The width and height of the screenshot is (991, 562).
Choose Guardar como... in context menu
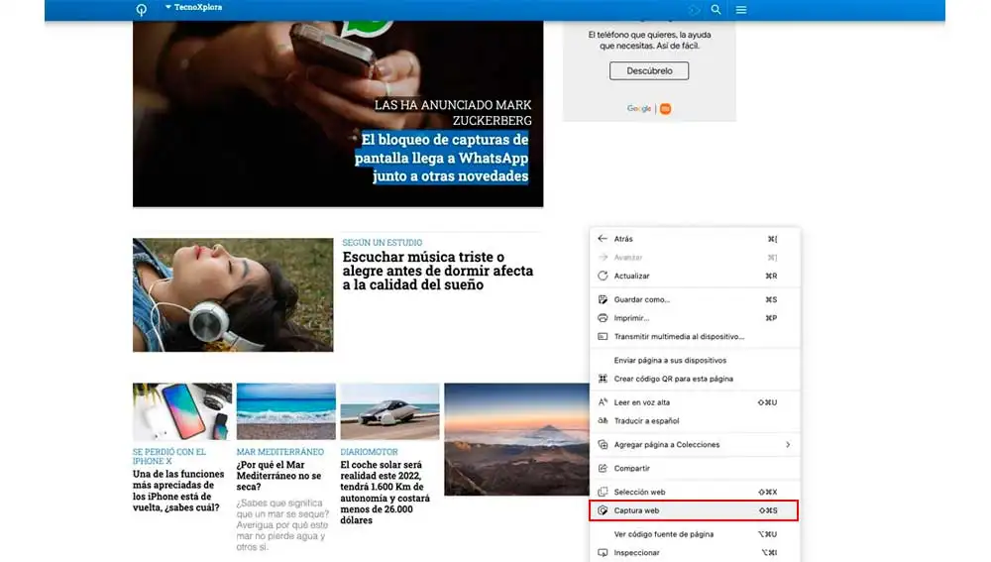tap(695, 299)
